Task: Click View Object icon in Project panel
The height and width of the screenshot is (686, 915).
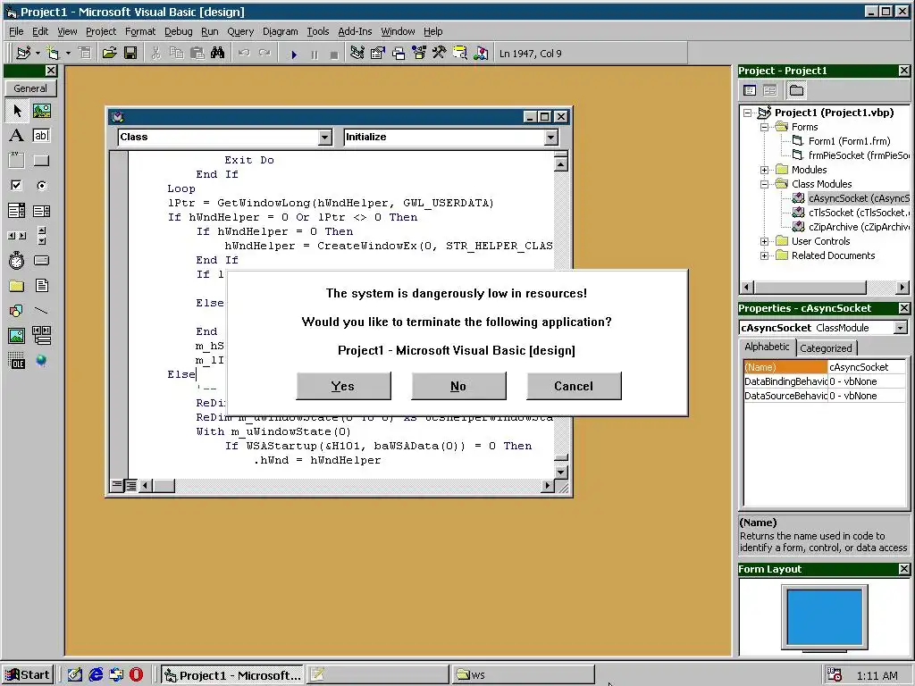Action: click(769, 90)
